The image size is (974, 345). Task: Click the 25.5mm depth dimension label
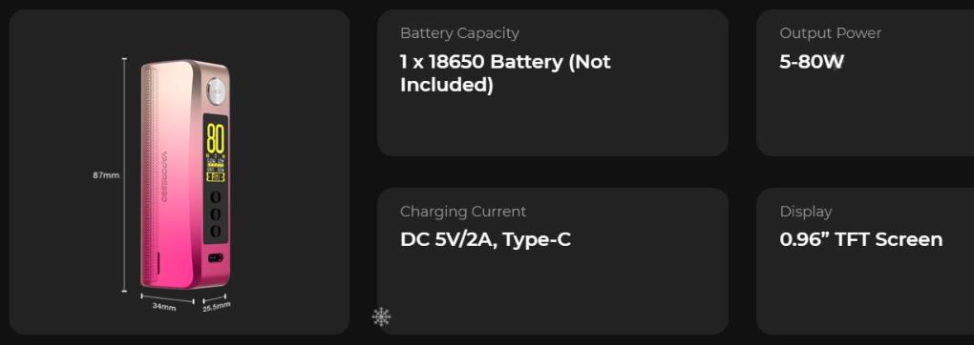pyautogui.click(x=216, y=307)
